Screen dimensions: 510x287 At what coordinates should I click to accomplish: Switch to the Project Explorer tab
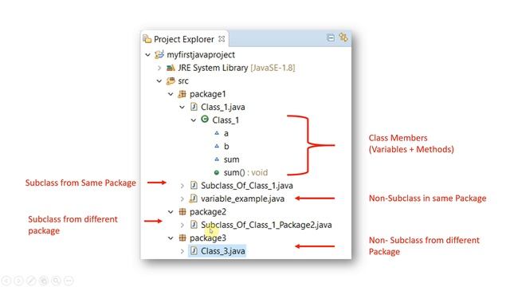[x=184, y=39]
